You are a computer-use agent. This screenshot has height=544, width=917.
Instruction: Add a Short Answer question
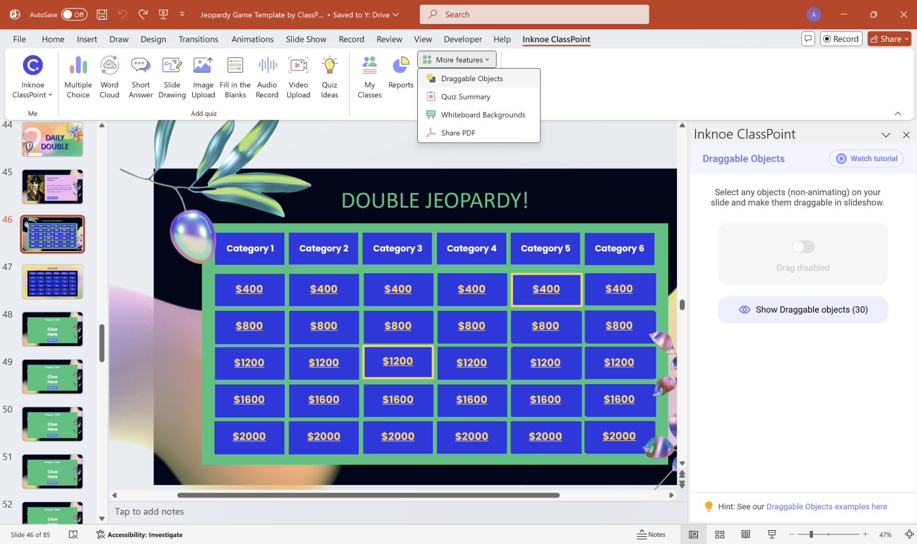click(140, 76)
